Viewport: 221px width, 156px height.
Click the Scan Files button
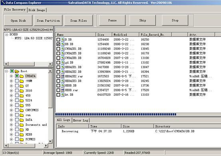(78, 20)
